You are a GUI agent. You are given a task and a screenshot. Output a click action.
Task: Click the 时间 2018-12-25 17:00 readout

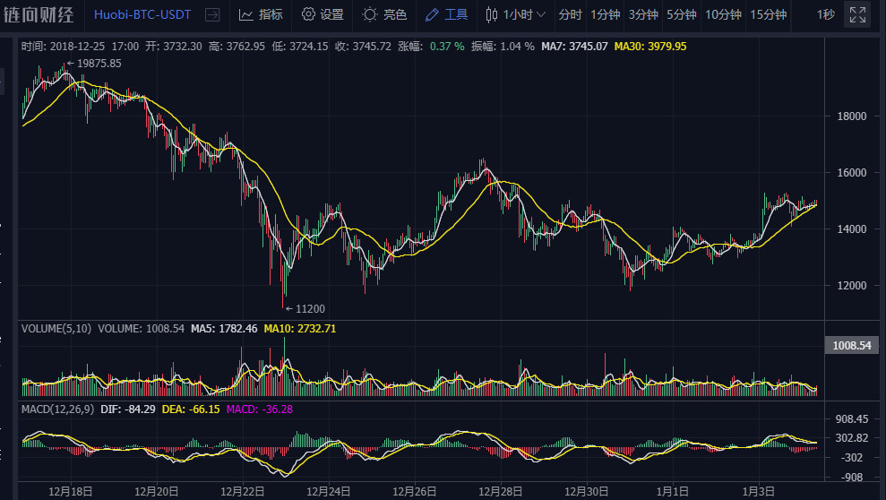(81, 47)
